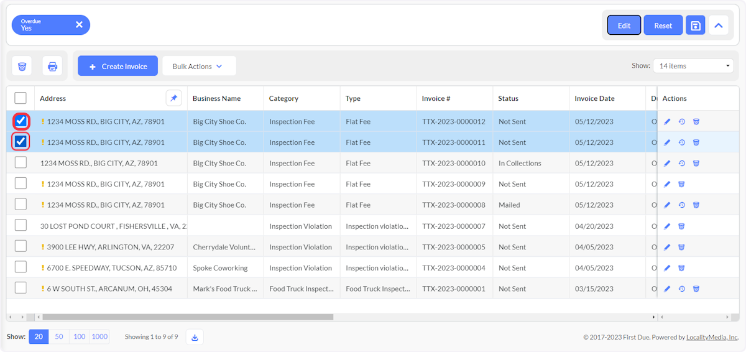Delete invoice TTX-2023-0000010 with trash icon
Viewport: 746px width, 352px height.
[x=696, y=164]
